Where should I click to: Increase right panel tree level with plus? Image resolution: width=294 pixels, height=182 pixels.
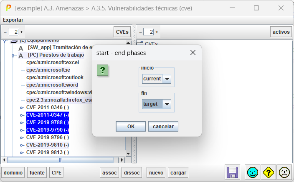point(157,32)
